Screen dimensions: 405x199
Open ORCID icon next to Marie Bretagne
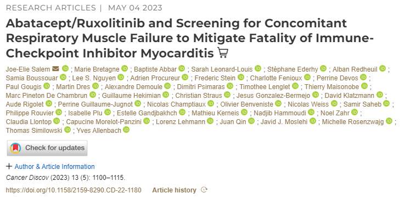click(x=125, y=68)
